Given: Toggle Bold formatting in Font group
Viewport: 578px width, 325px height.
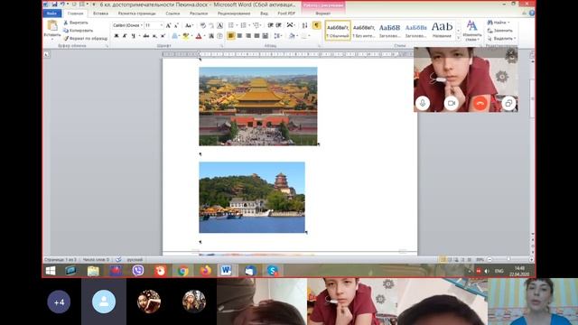Looking at the screenshot, I should click(x=117, y=36).
